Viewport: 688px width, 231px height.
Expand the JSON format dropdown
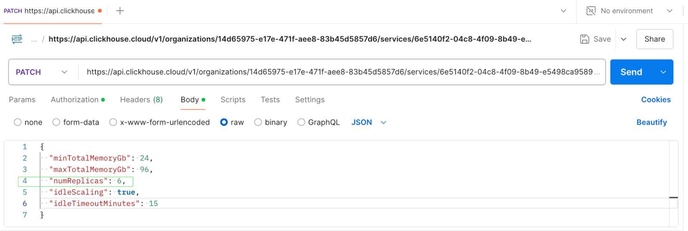[x=383, y=122]
